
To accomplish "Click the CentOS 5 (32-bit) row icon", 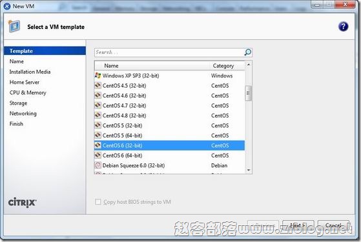I will pos(98,125).
